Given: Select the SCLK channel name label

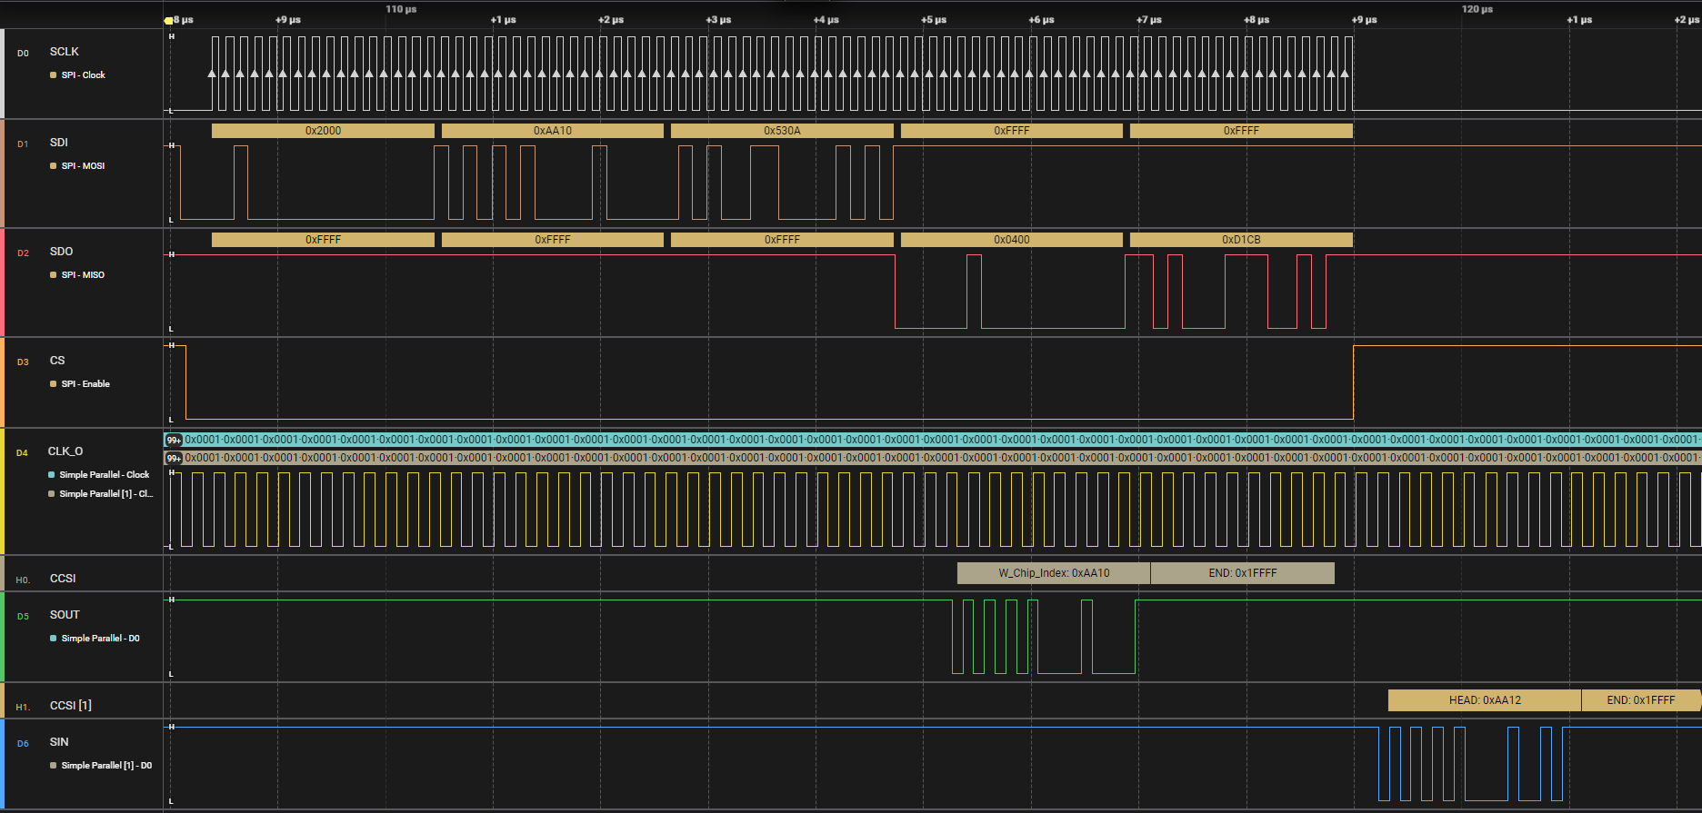Looking at the screenshot, I should point(65,52).
